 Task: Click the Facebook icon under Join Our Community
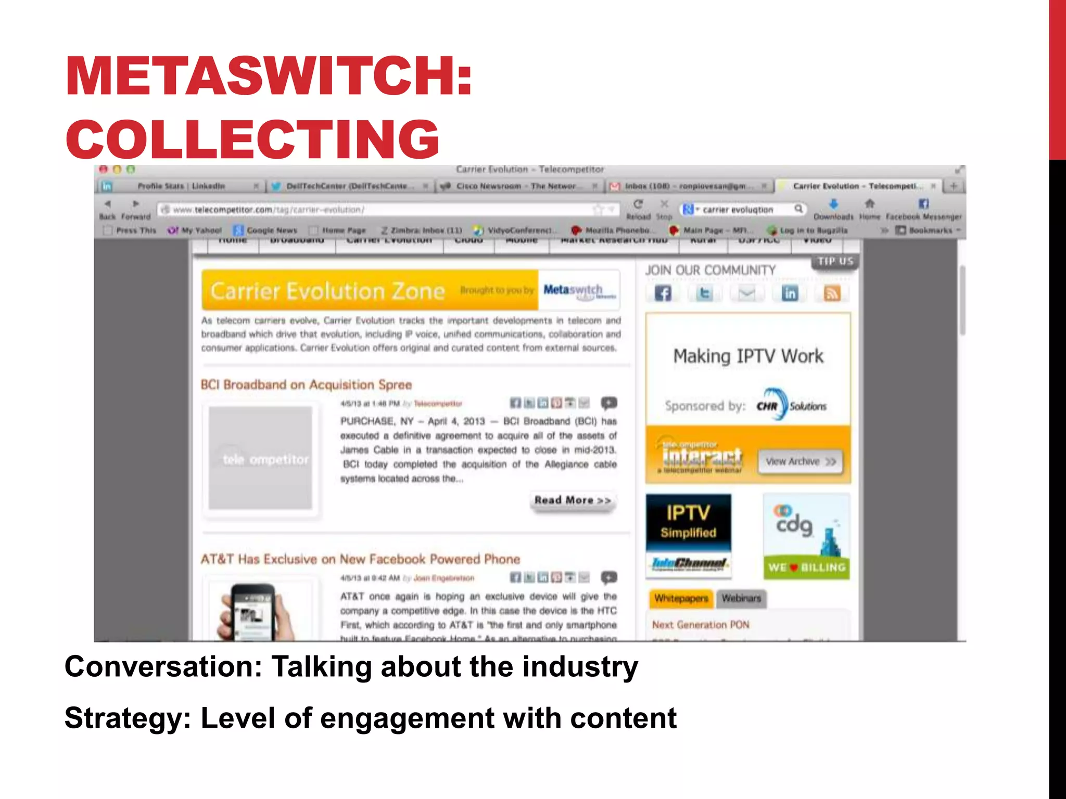click(663, 293)
